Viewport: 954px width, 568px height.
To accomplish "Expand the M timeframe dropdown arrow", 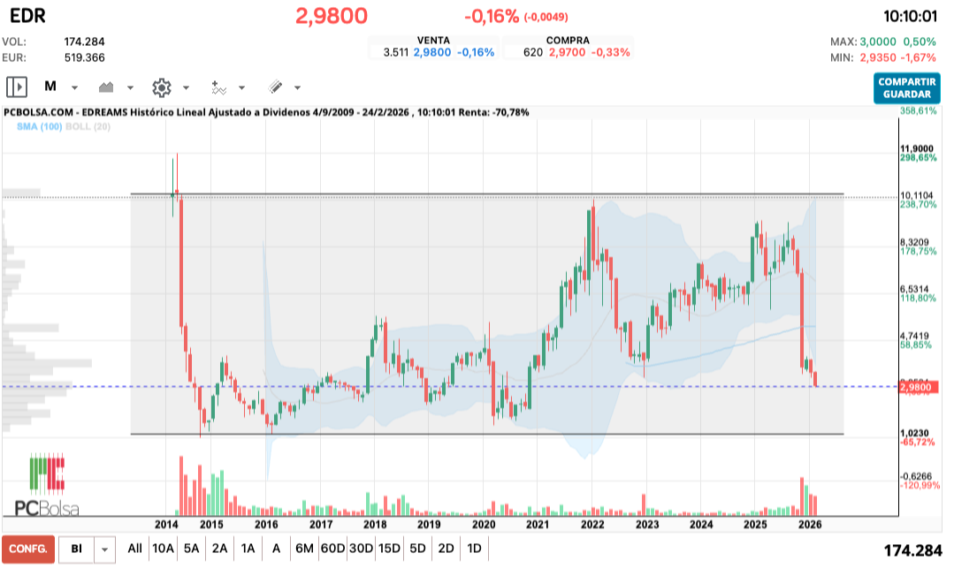I will pyautogui.click(x=74, y=87).
